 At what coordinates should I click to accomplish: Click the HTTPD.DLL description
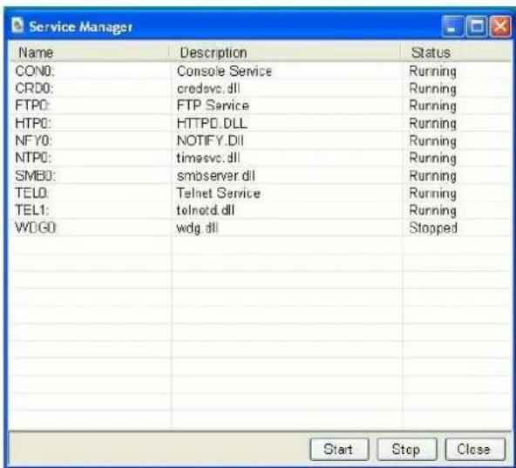point(212,124)
